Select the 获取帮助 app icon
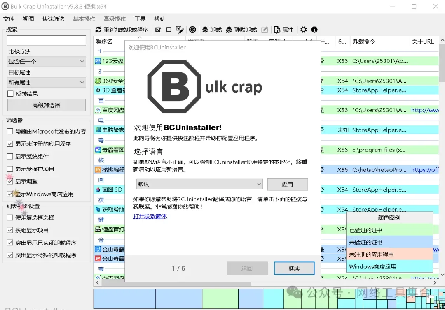445x310 pixels. pyautogui.click(x=98, y=210)
